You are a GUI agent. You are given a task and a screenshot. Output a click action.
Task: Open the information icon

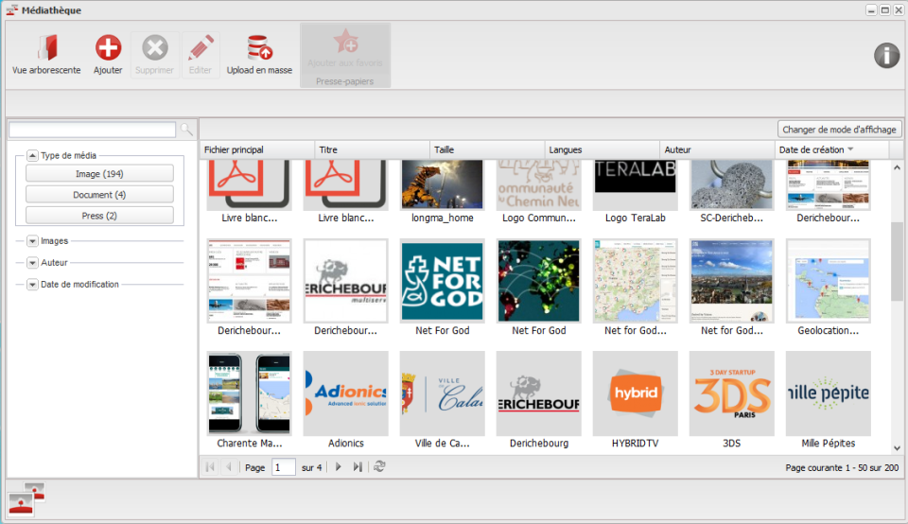click(x=886, y=56)
